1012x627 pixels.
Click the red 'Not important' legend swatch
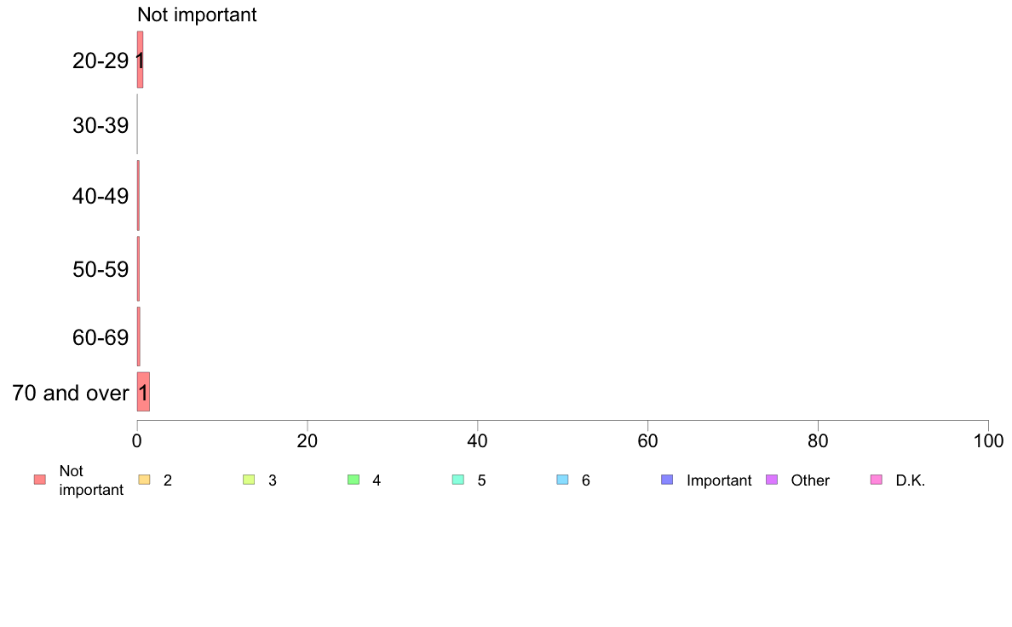40,480
